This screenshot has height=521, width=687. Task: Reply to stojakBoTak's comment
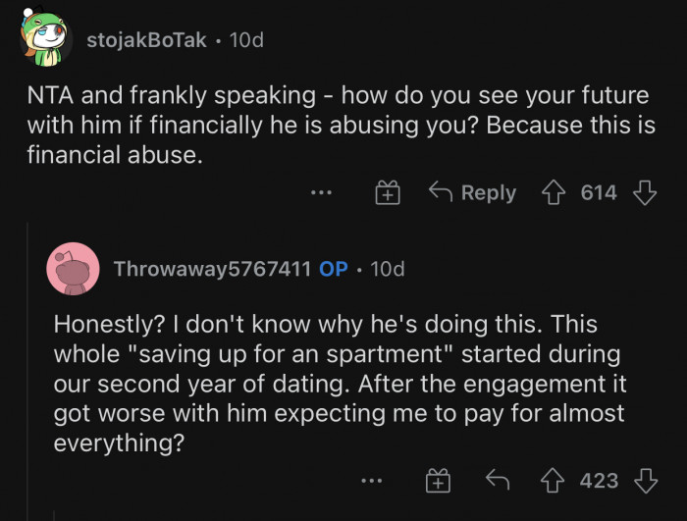pos(473,193)
